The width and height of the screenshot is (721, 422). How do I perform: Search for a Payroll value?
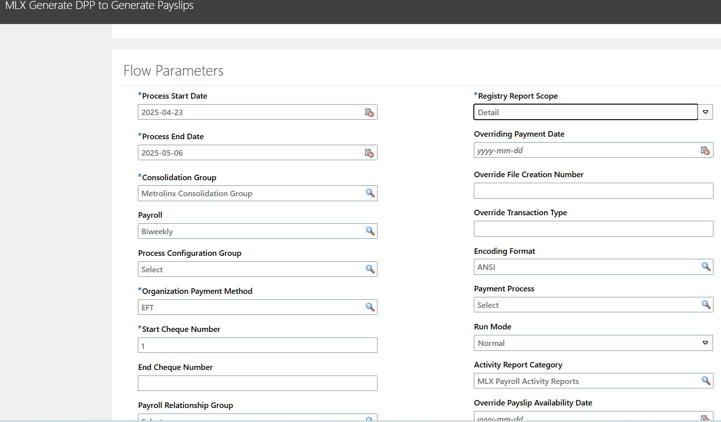(x=370, y=231)
